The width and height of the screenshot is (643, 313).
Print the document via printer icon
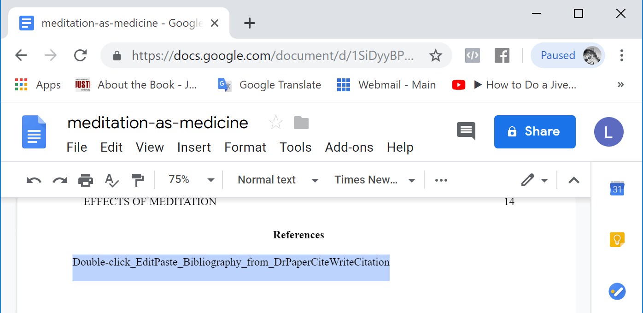[x=86, y=180]
